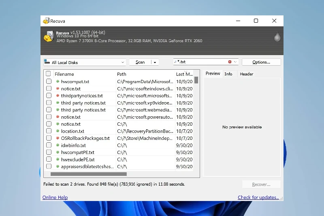Check the box for hwcompat.txt
Viewport: 324px width, 216px height.
[49, 81]
